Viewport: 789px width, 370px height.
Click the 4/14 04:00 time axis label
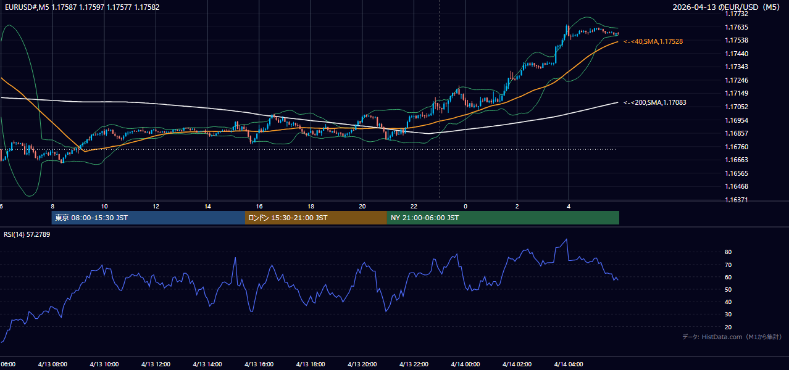[x=569, y=364]
